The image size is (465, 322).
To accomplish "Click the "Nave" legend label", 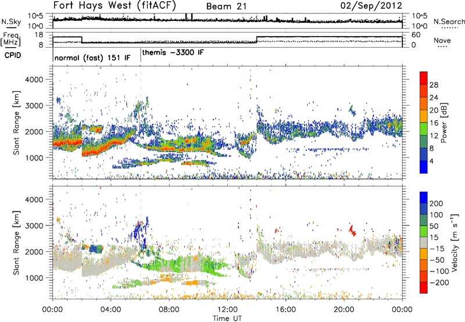I will click(442, 40).
